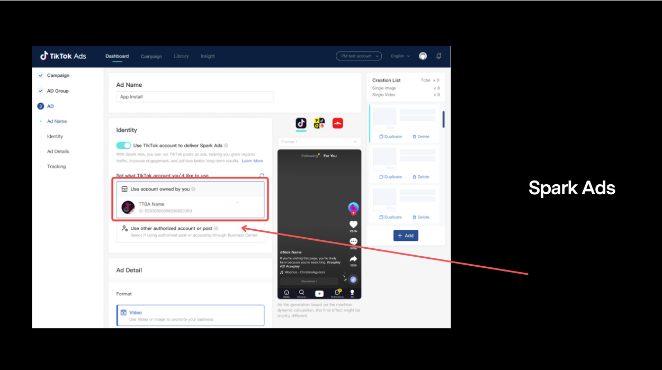Open the user avatar profile menu
This screenshot has width=662, height=370.
(423, 56)
